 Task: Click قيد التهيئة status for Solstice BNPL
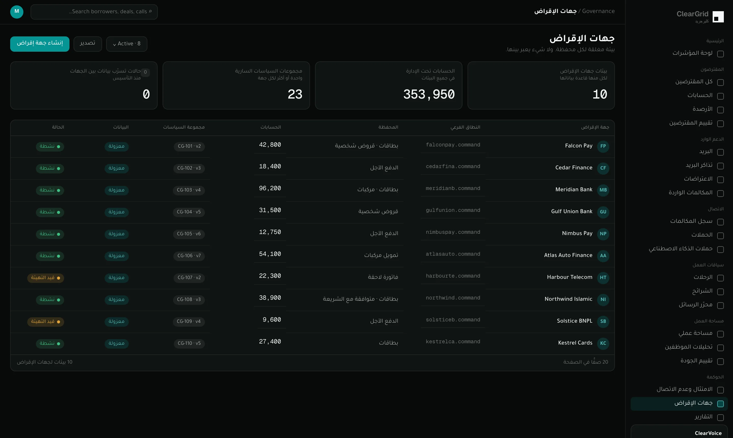point(46,321)
